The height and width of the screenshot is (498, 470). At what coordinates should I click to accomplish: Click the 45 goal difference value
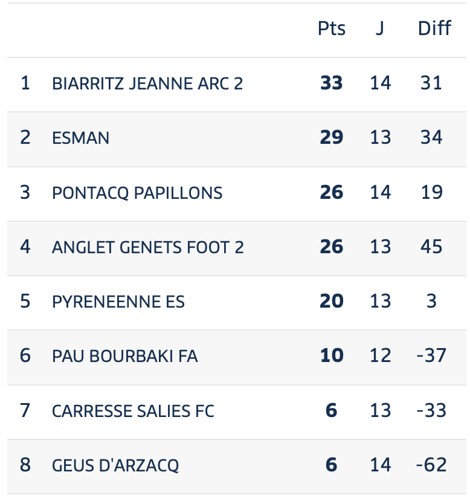click(x=431, y=247)
